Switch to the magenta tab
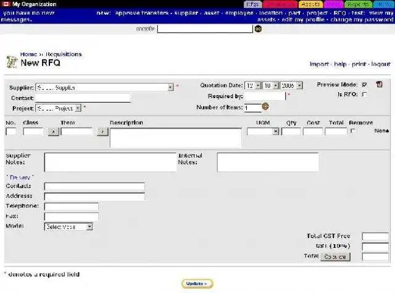Screen dimensions: 395x293 point(333,4)
